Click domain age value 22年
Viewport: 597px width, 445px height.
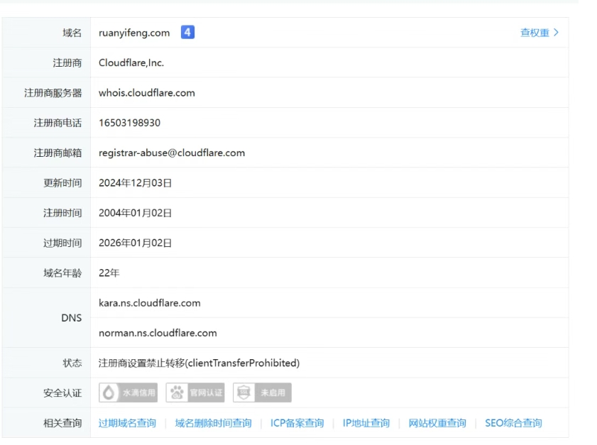(x=109, y=273)
